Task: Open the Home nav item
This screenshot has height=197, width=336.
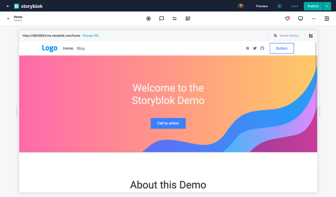Action: click(68, 48)
